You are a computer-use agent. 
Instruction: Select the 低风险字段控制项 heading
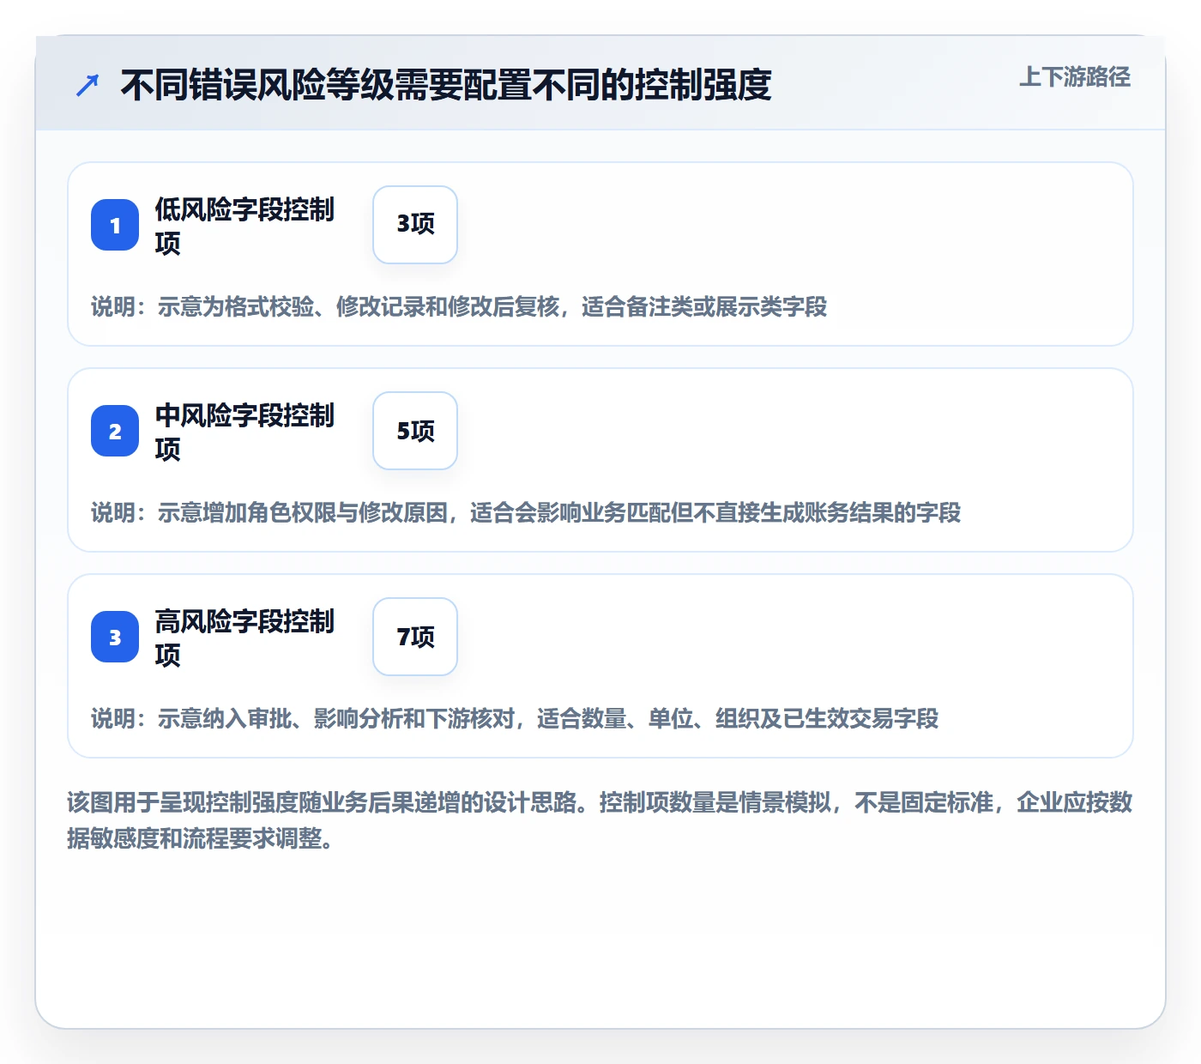point(244,226)
